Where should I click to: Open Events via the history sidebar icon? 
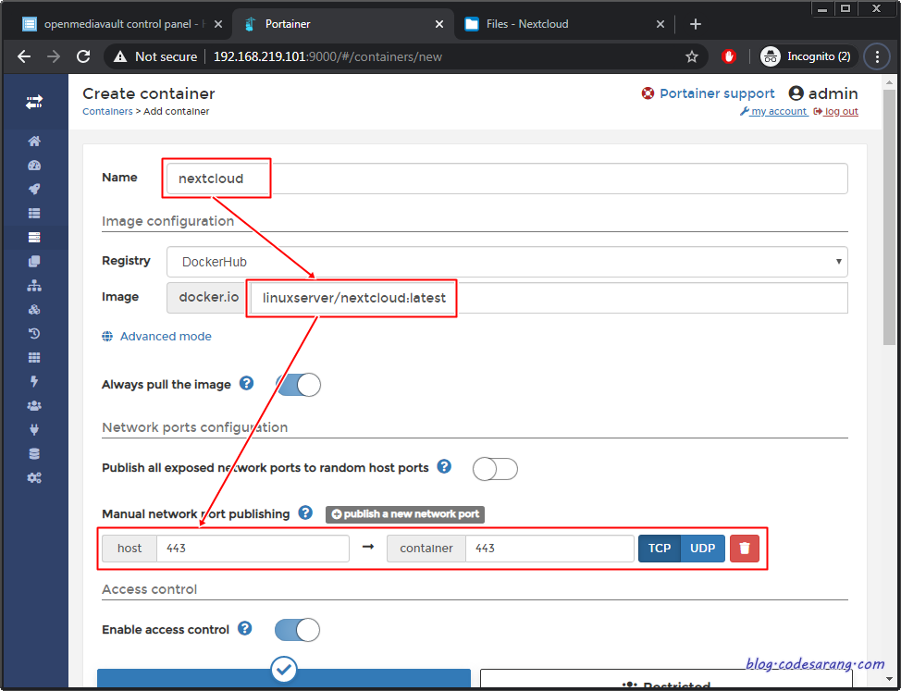point(34,333)
